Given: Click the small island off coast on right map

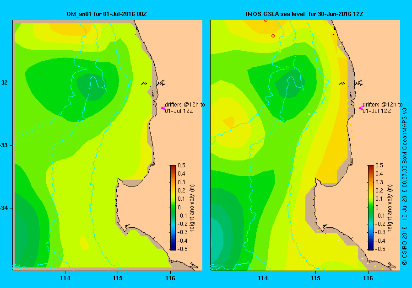Looking at the screenshot, I should [342, 83].
